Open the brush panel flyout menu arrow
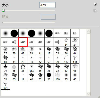Image resolution: width=100 pixels, height=98 pixels. click(95, 4)
